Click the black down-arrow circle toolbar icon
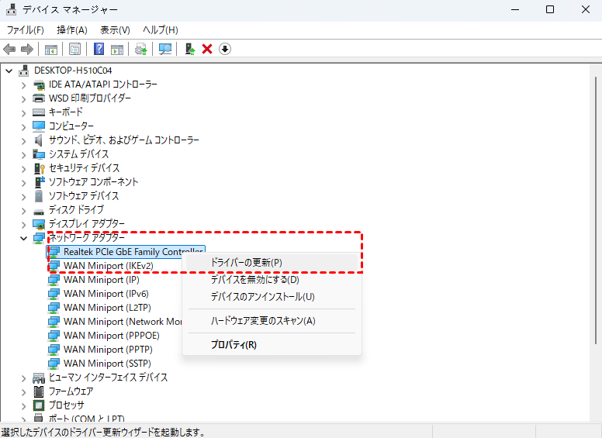This screenshot has height=438, width=602. pos(225,49)
